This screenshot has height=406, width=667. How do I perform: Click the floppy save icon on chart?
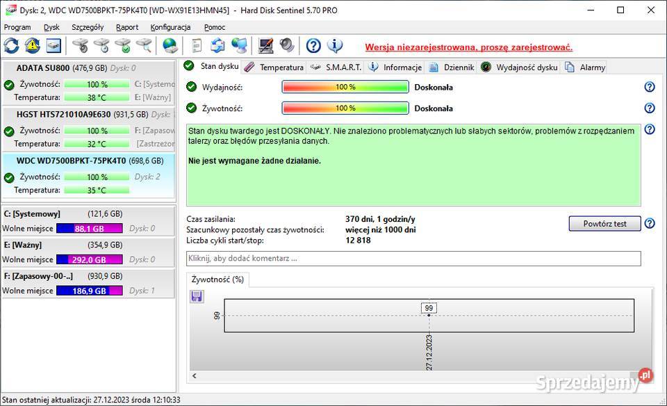197,296
